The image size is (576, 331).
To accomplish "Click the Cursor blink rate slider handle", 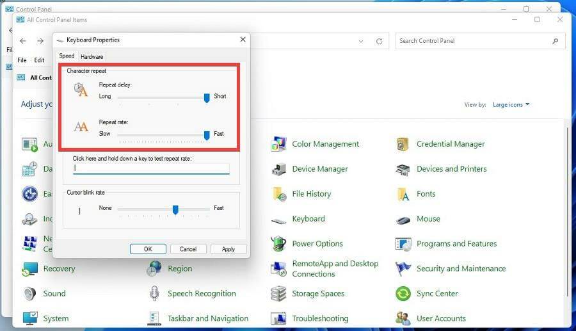I will tap(175, 209).
